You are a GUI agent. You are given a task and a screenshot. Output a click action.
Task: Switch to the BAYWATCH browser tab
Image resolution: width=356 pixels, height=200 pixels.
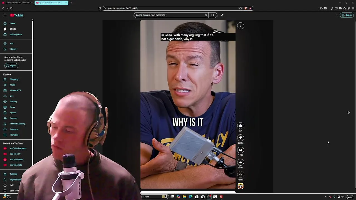[17, 3]
